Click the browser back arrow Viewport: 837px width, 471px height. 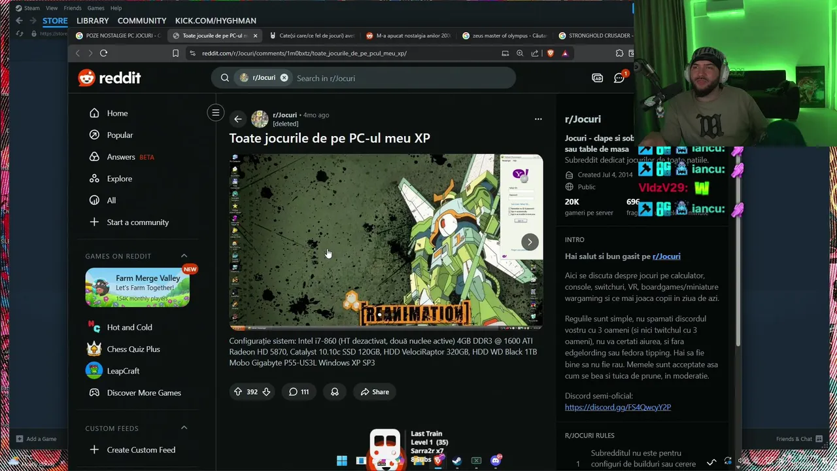(x=78, y=53)
